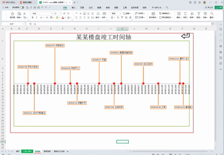Open the font name dropdown
Image resolution: width=224 pixels, height=155 pixels.
[51, 14]
